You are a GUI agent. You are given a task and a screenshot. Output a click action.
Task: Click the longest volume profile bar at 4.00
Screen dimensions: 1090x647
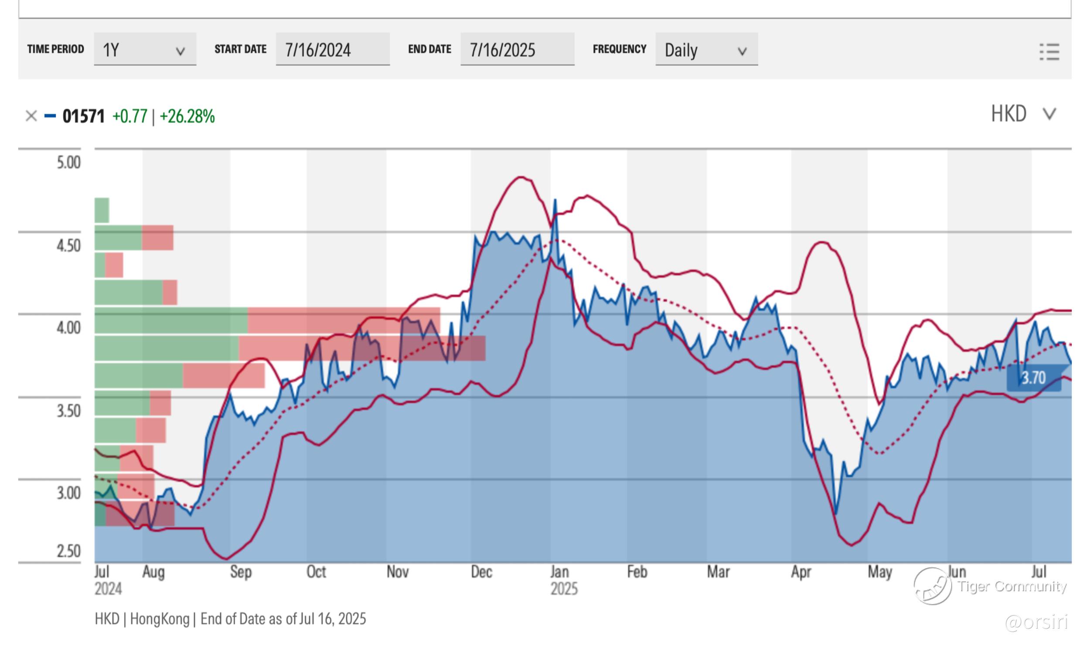click(x=290, y=348)
